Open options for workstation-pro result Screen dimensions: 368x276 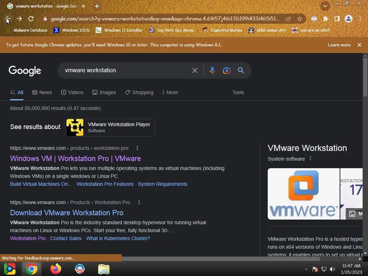(x=137, y=148)
